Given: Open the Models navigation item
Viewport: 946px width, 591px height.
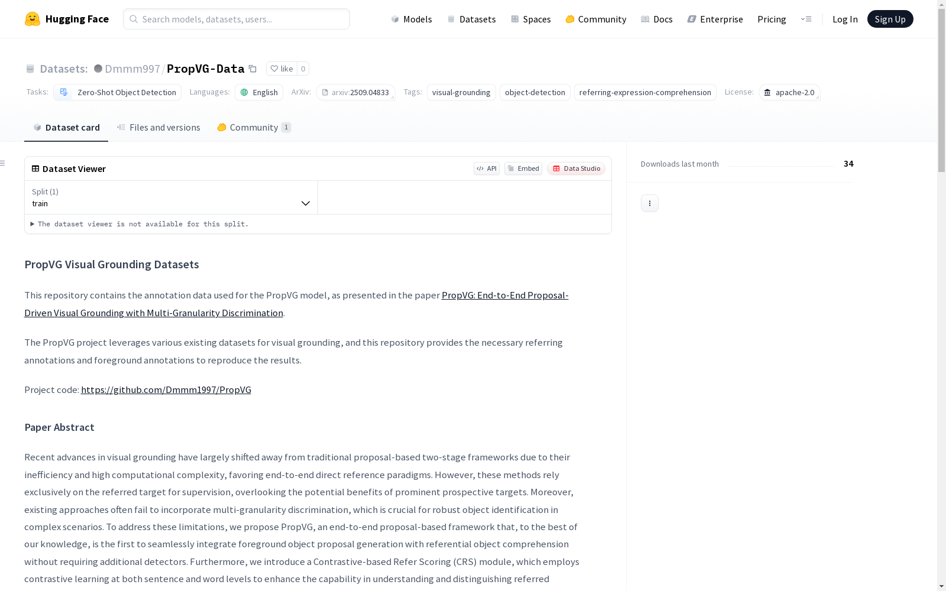Looking at the screenshot, I should pos(412,19).
